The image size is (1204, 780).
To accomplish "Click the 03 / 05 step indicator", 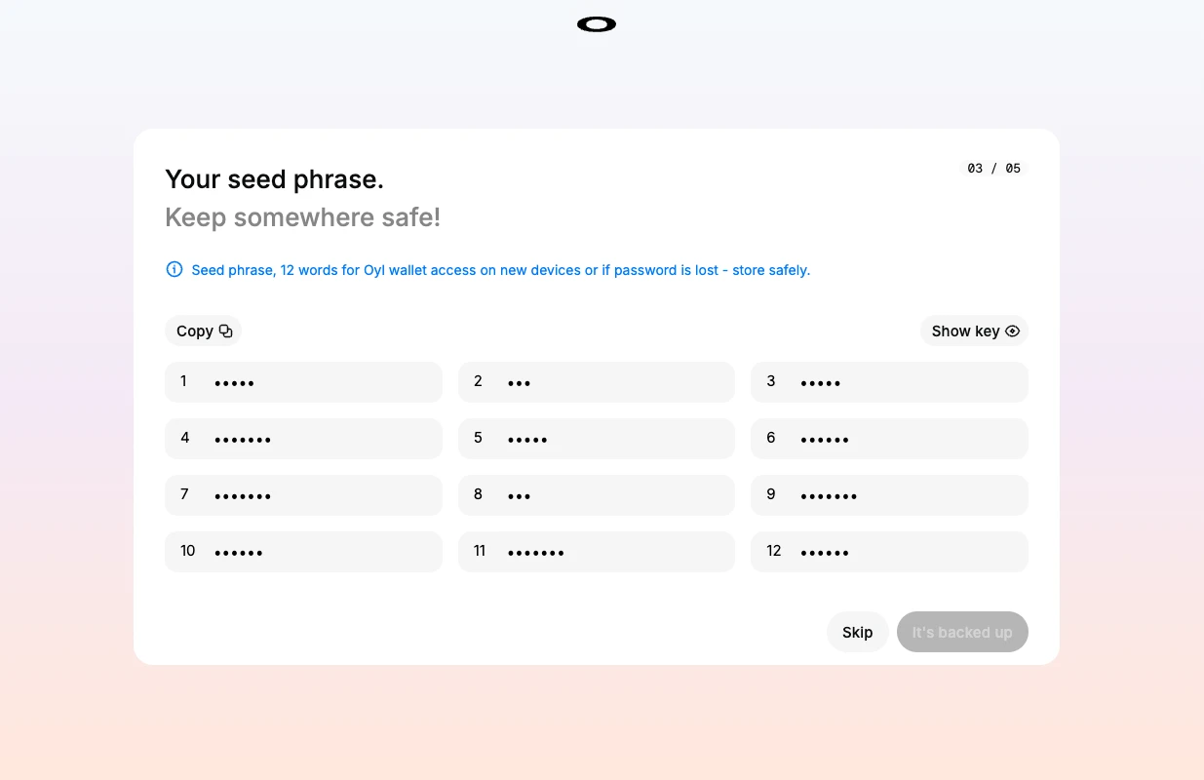I will point(993,169).
